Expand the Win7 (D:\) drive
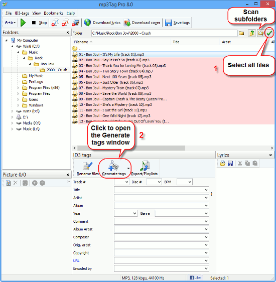The width and height of the screenshot is (276, 282). coord(12,111)
